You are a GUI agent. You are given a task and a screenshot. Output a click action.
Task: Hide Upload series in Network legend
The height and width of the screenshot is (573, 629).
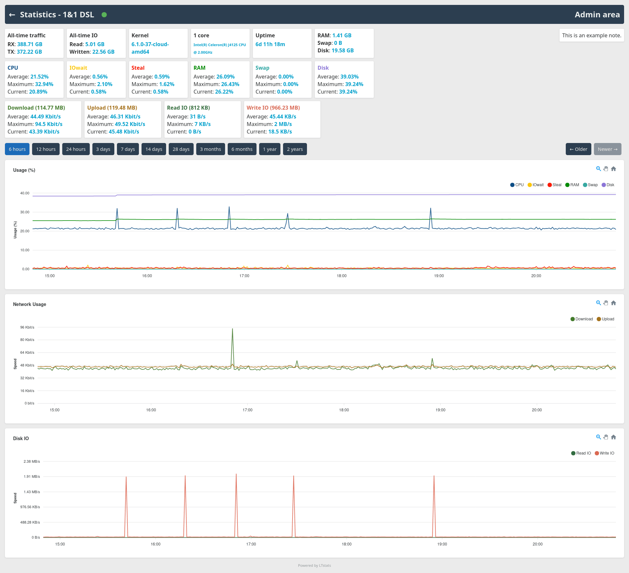pos(605,319)
